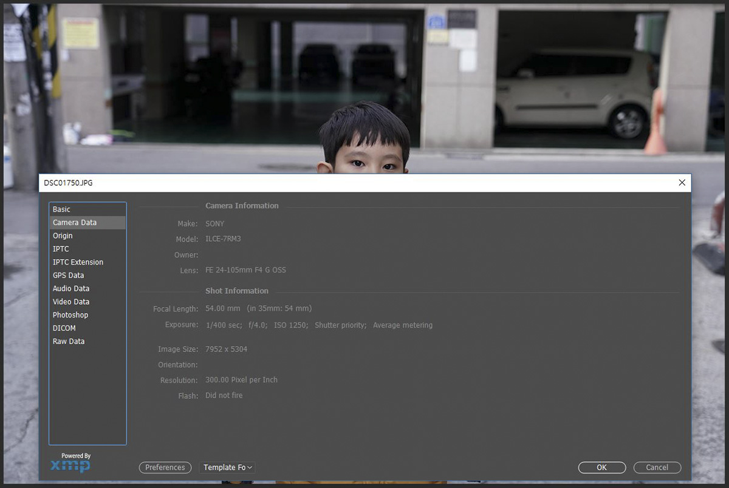The image size is (729, 488).
Task: Expand the Template Folder dropdown
Action: tap(228, 467)
